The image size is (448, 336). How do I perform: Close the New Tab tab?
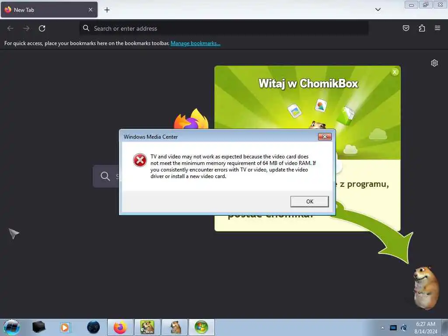point(91,10)
